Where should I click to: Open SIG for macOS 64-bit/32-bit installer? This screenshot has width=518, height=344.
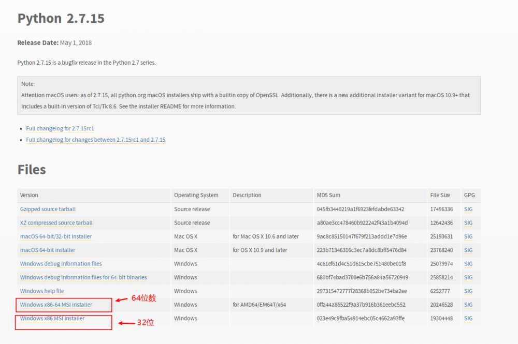(x=468, y=236)
